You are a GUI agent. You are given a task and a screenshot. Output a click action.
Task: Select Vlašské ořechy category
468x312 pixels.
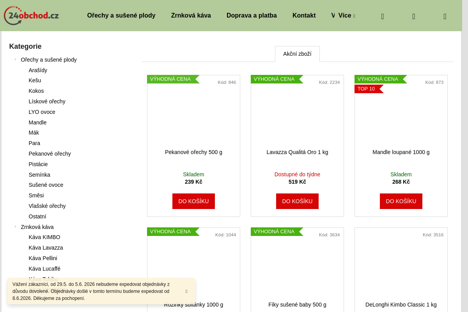pyautogui.click(x=47, y=206)
